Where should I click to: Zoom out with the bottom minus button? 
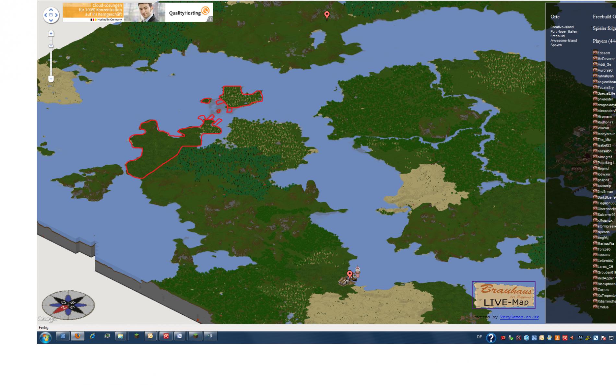[51, 79]
